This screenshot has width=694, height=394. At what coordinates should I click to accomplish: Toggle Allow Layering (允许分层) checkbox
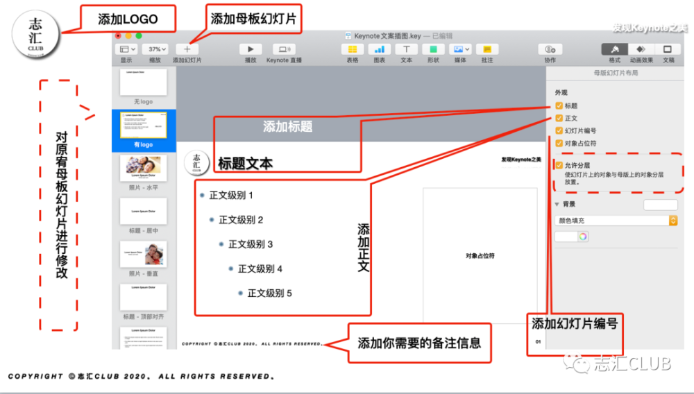[x=559, y=165]
